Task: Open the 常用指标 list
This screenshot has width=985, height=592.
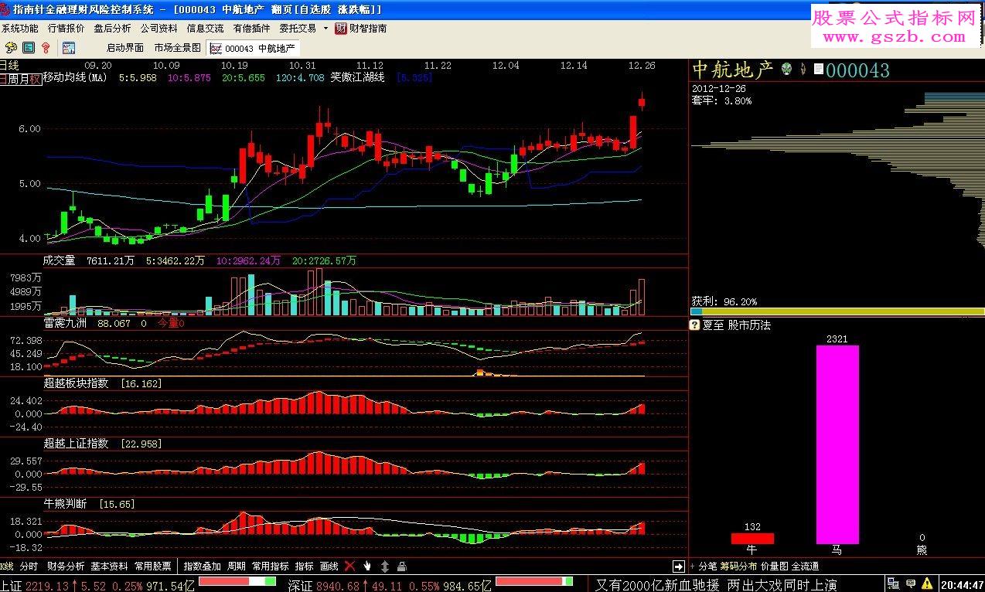Action: tap(271, 566)
